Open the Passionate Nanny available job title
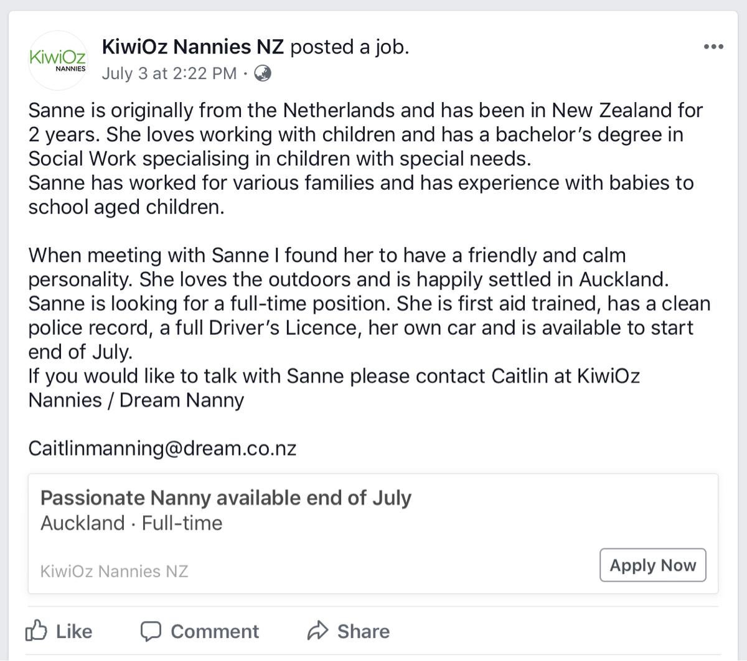 click(x=225, y=498)
